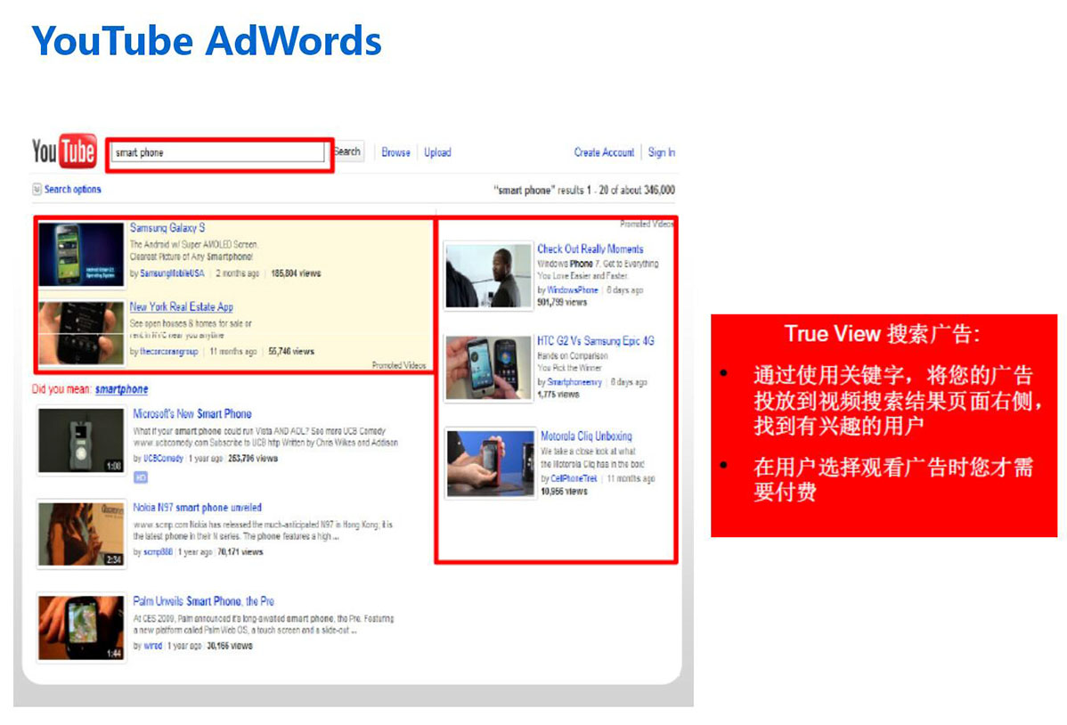This screenshot has height=725, width=1067.
Task: Open the Nokia N97 video thumbnail
Action: point(82,534)
